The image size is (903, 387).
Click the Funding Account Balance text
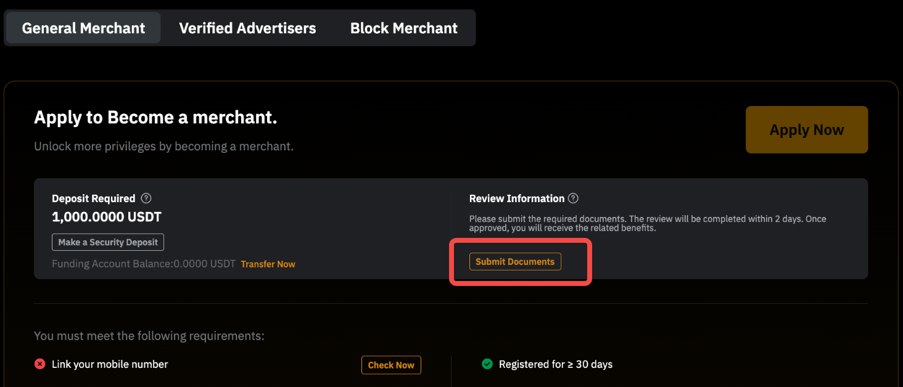click(144, 264)
